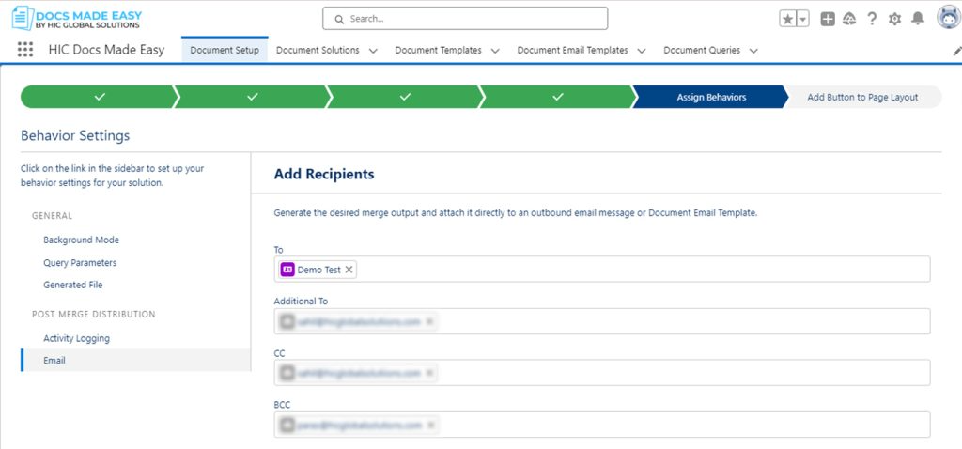
Task: Click the global actions plus icon
Action: pyautogui.click(x=828, y=19)
